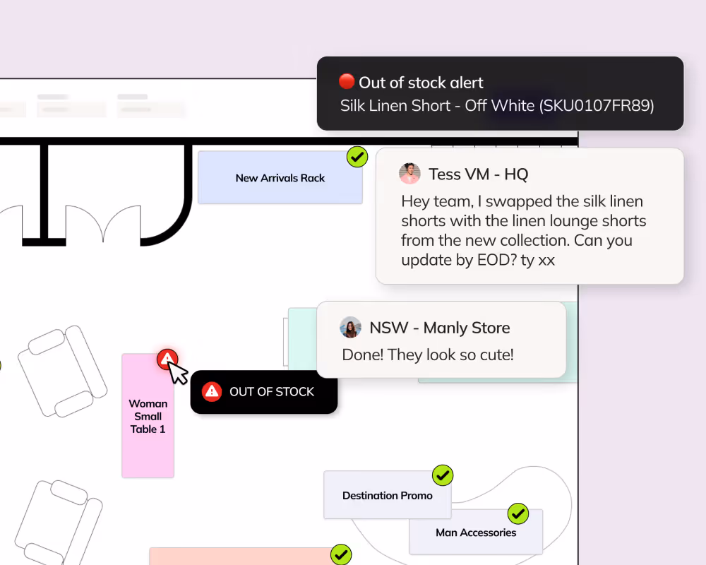
Task: Click the warning icon inside the OUT OF STOCK tooltip
Action: [212, 391]
